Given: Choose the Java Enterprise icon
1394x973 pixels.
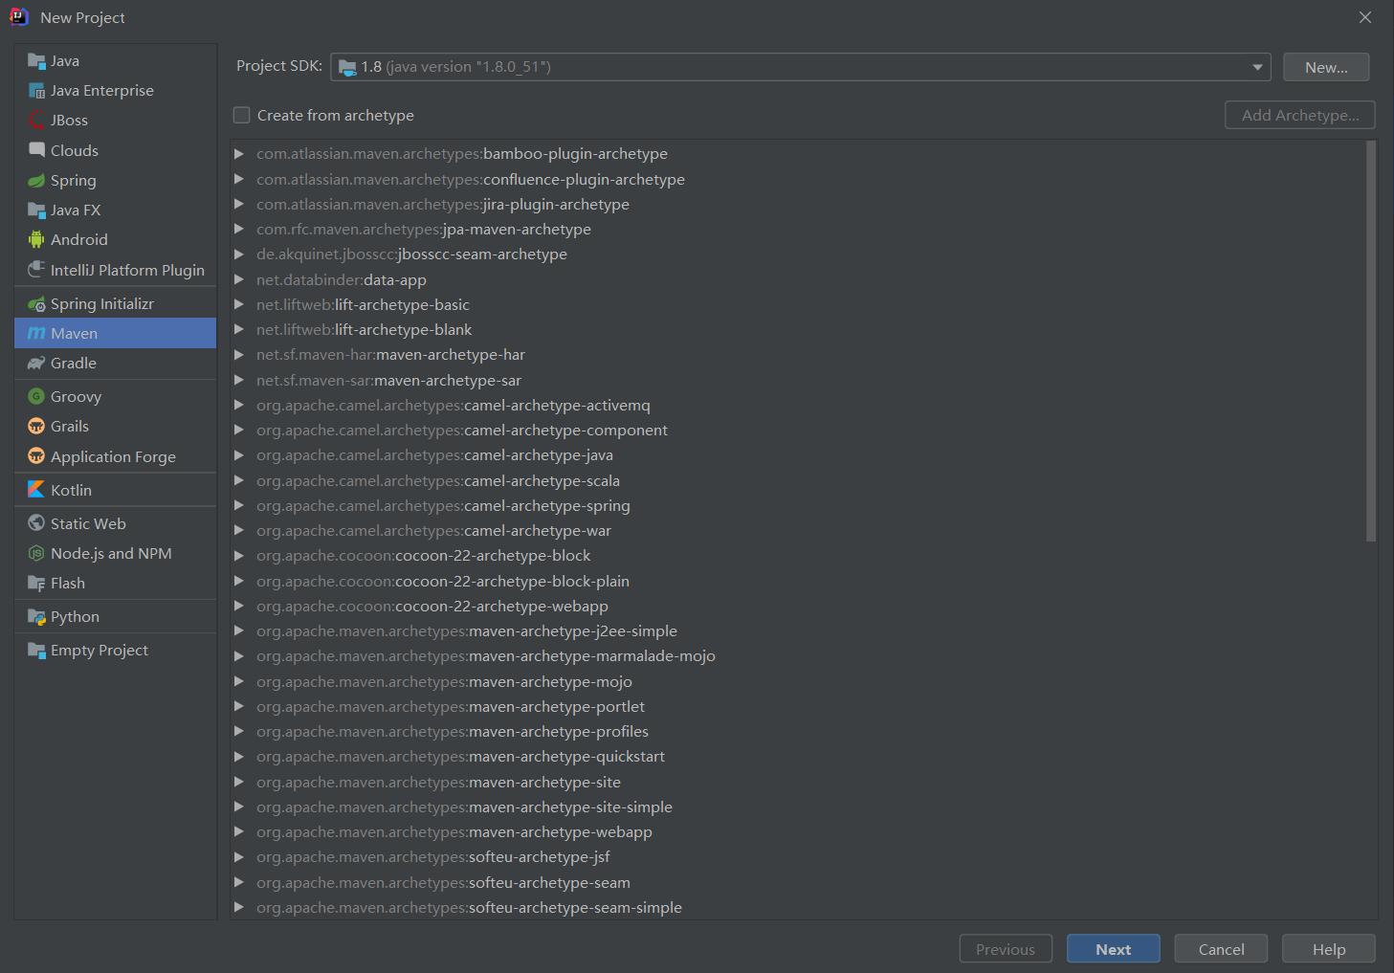Looking at the screenshot, I should (x=36, y=91).
